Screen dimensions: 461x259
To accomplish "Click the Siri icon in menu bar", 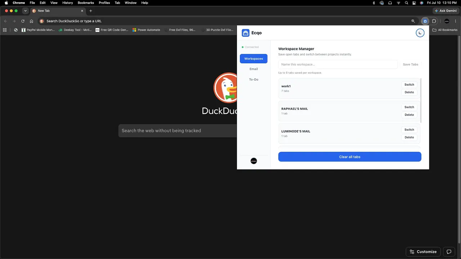I will point(422,3).
